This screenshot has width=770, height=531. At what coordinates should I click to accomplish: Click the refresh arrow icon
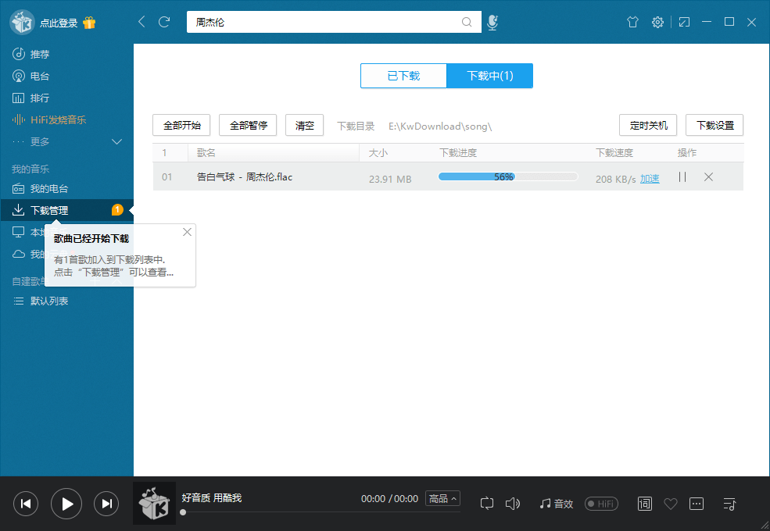click(x=164, y=23)
